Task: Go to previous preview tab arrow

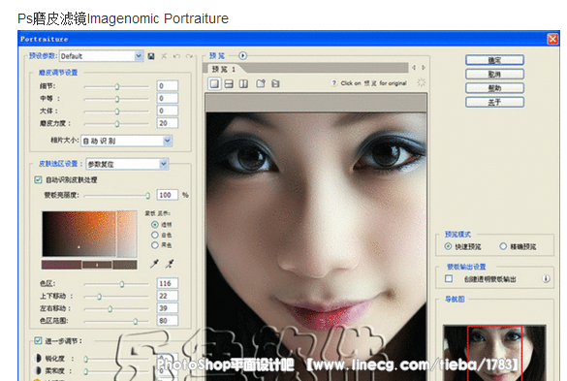Action: coord(414,68)
